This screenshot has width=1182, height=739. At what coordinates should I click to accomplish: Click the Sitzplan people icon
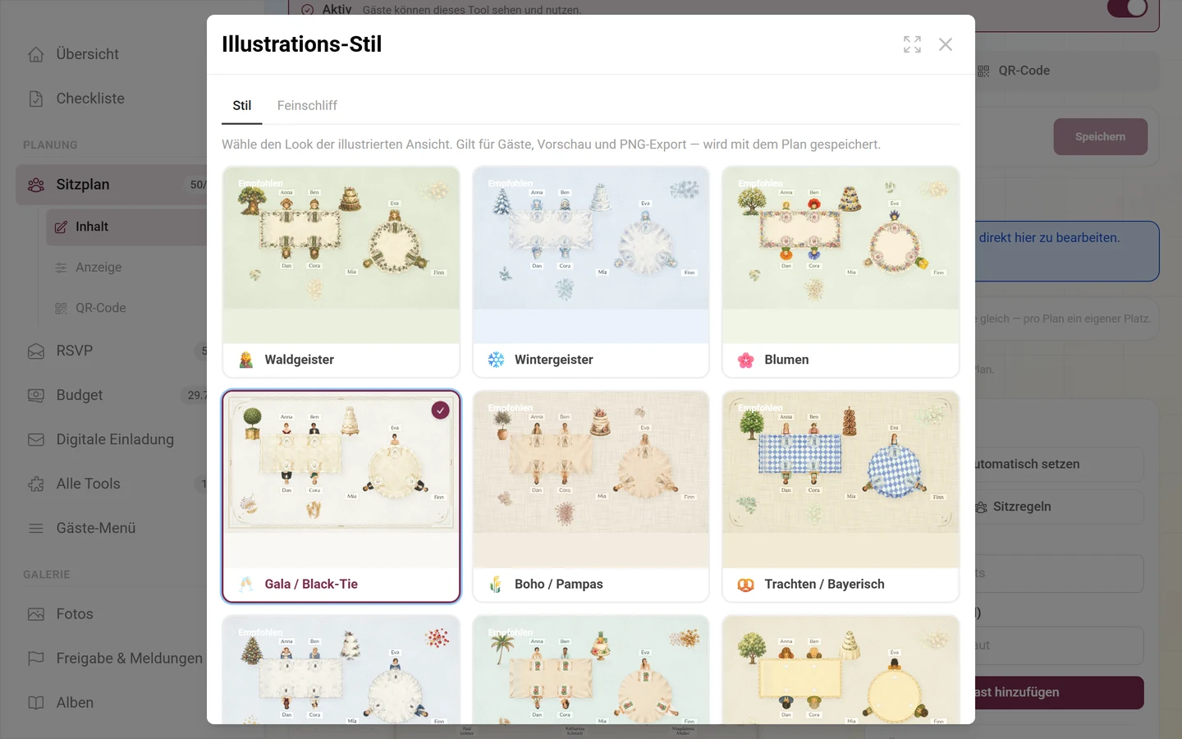click(x=36, y=185)
